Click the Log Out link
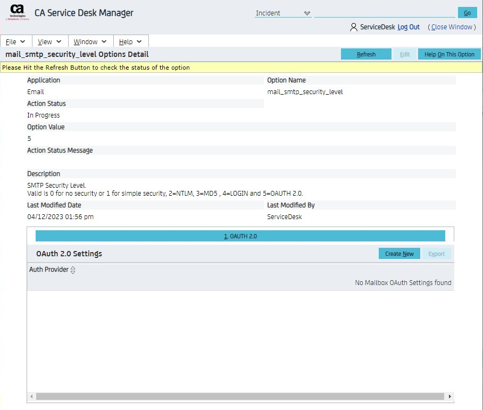 (409, 27)
